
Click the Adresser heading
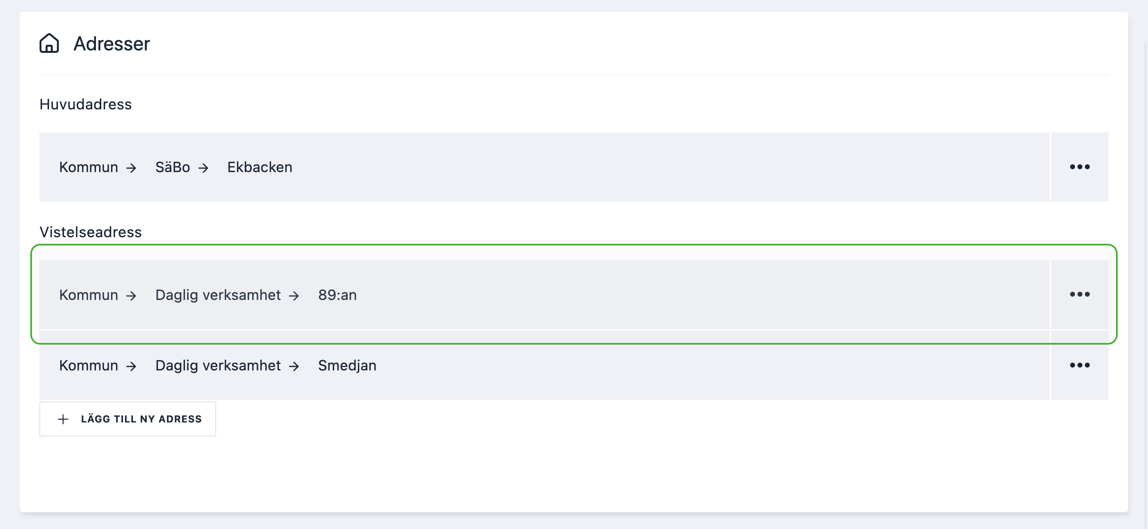112,43
